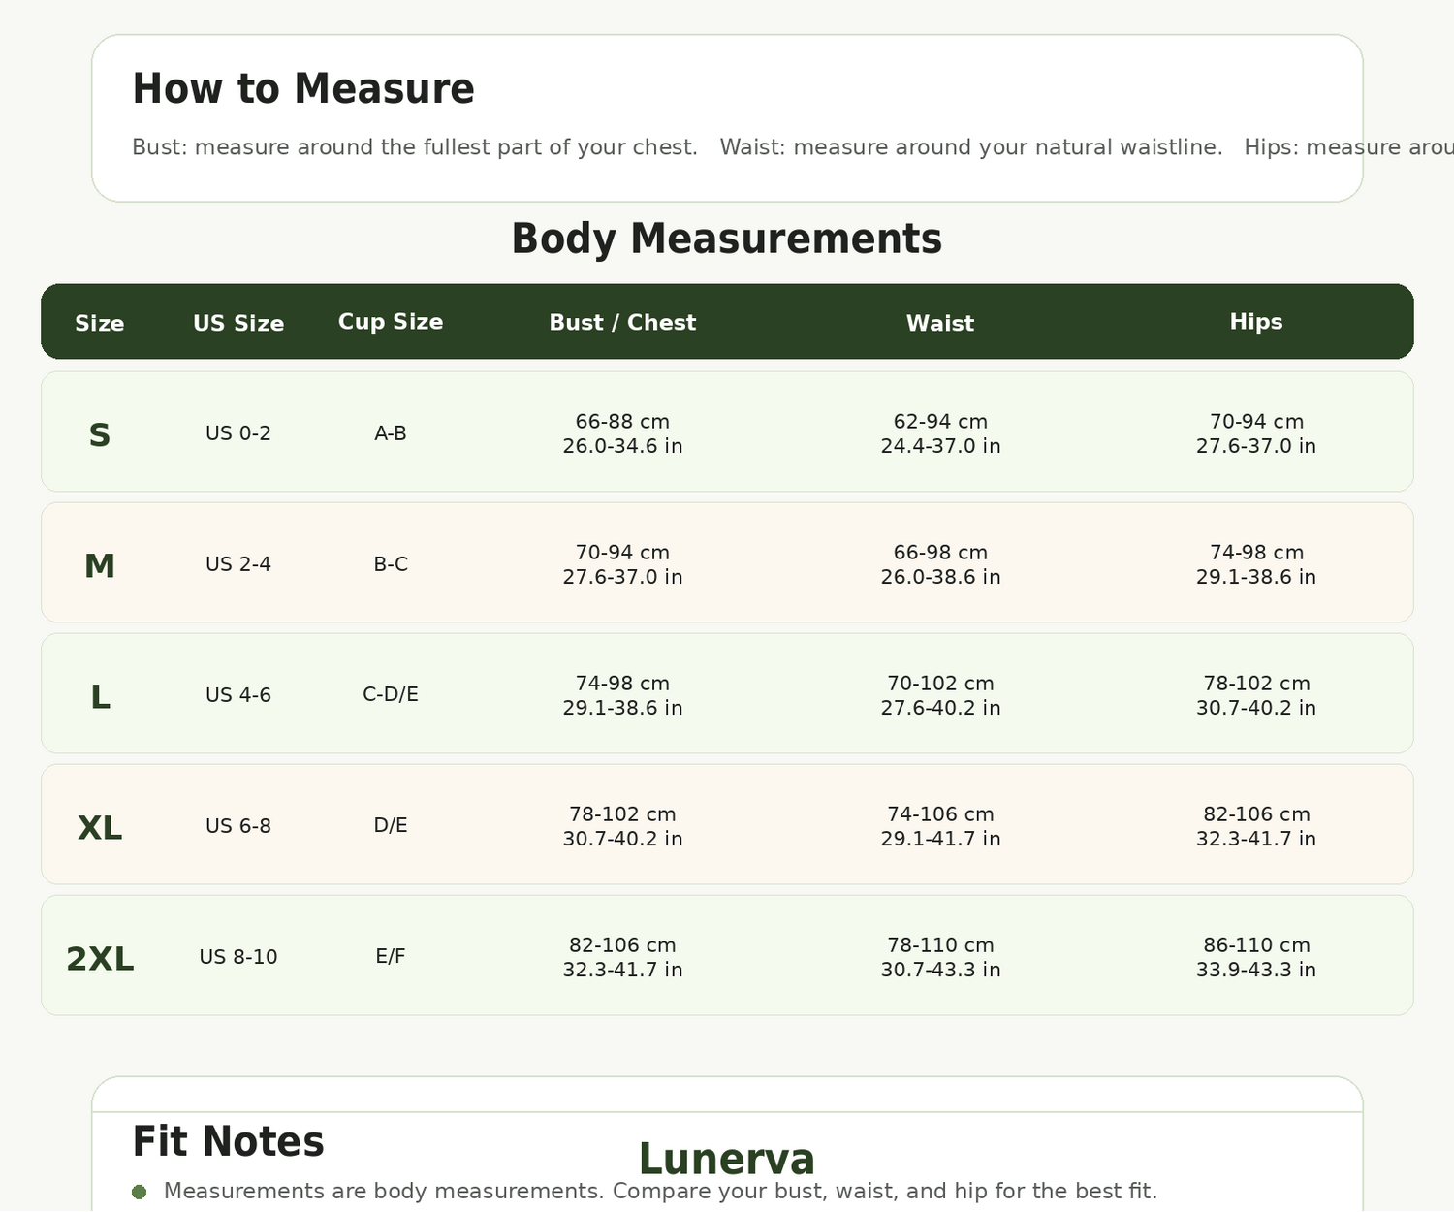The height and width of the screenshot is (1212, 1454).
Task: Click the M bust value 70-94 cm
Action: click(x=622, y=553)
